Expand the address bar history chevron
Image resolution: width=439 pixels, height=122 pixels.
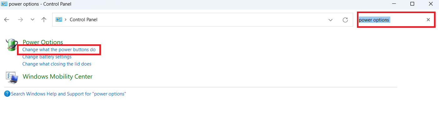[x=331, y=20]
